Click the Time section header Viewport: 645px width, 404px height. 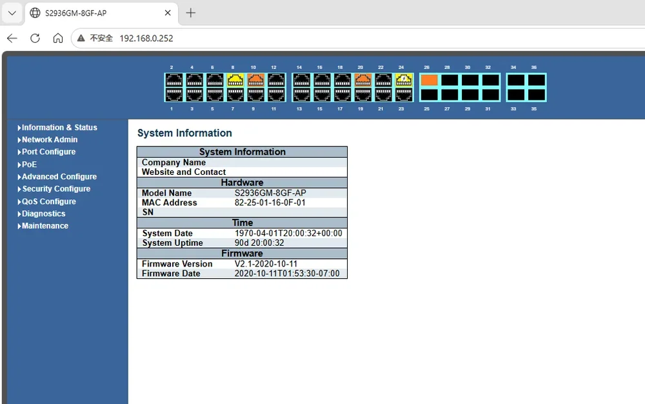(x=242, y=223)
